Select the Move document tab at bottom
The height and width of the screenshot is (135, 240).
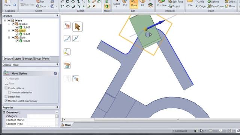click(x=66, y=125)
